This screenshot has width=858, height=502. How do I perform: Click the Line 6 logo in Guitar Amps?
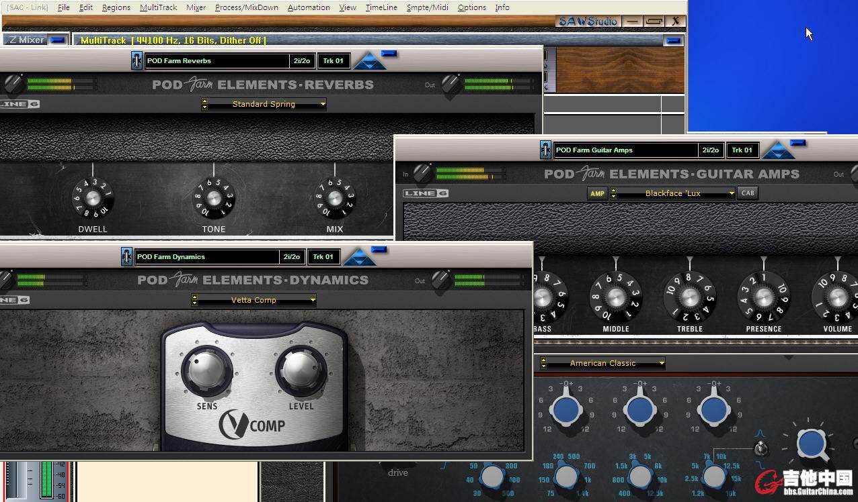tap(425, 194)
